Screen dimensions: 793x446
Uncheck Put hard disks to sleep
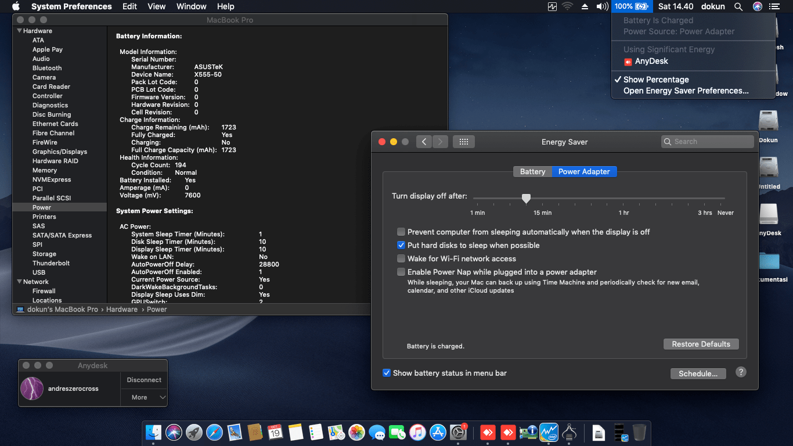click(x=401, y=245)
